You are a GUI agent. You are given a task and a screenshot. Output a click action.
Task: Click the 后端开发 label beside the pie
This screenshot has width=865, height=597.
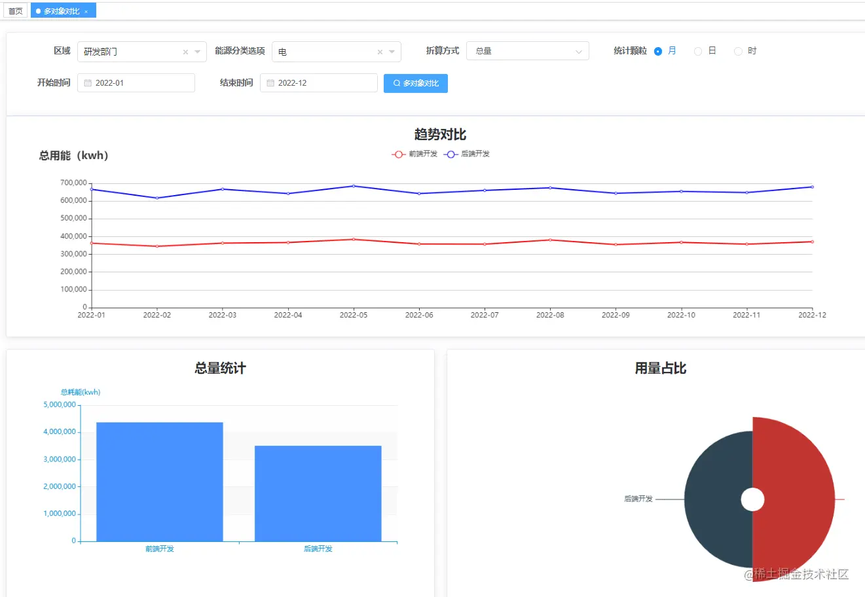coord(638,499)
